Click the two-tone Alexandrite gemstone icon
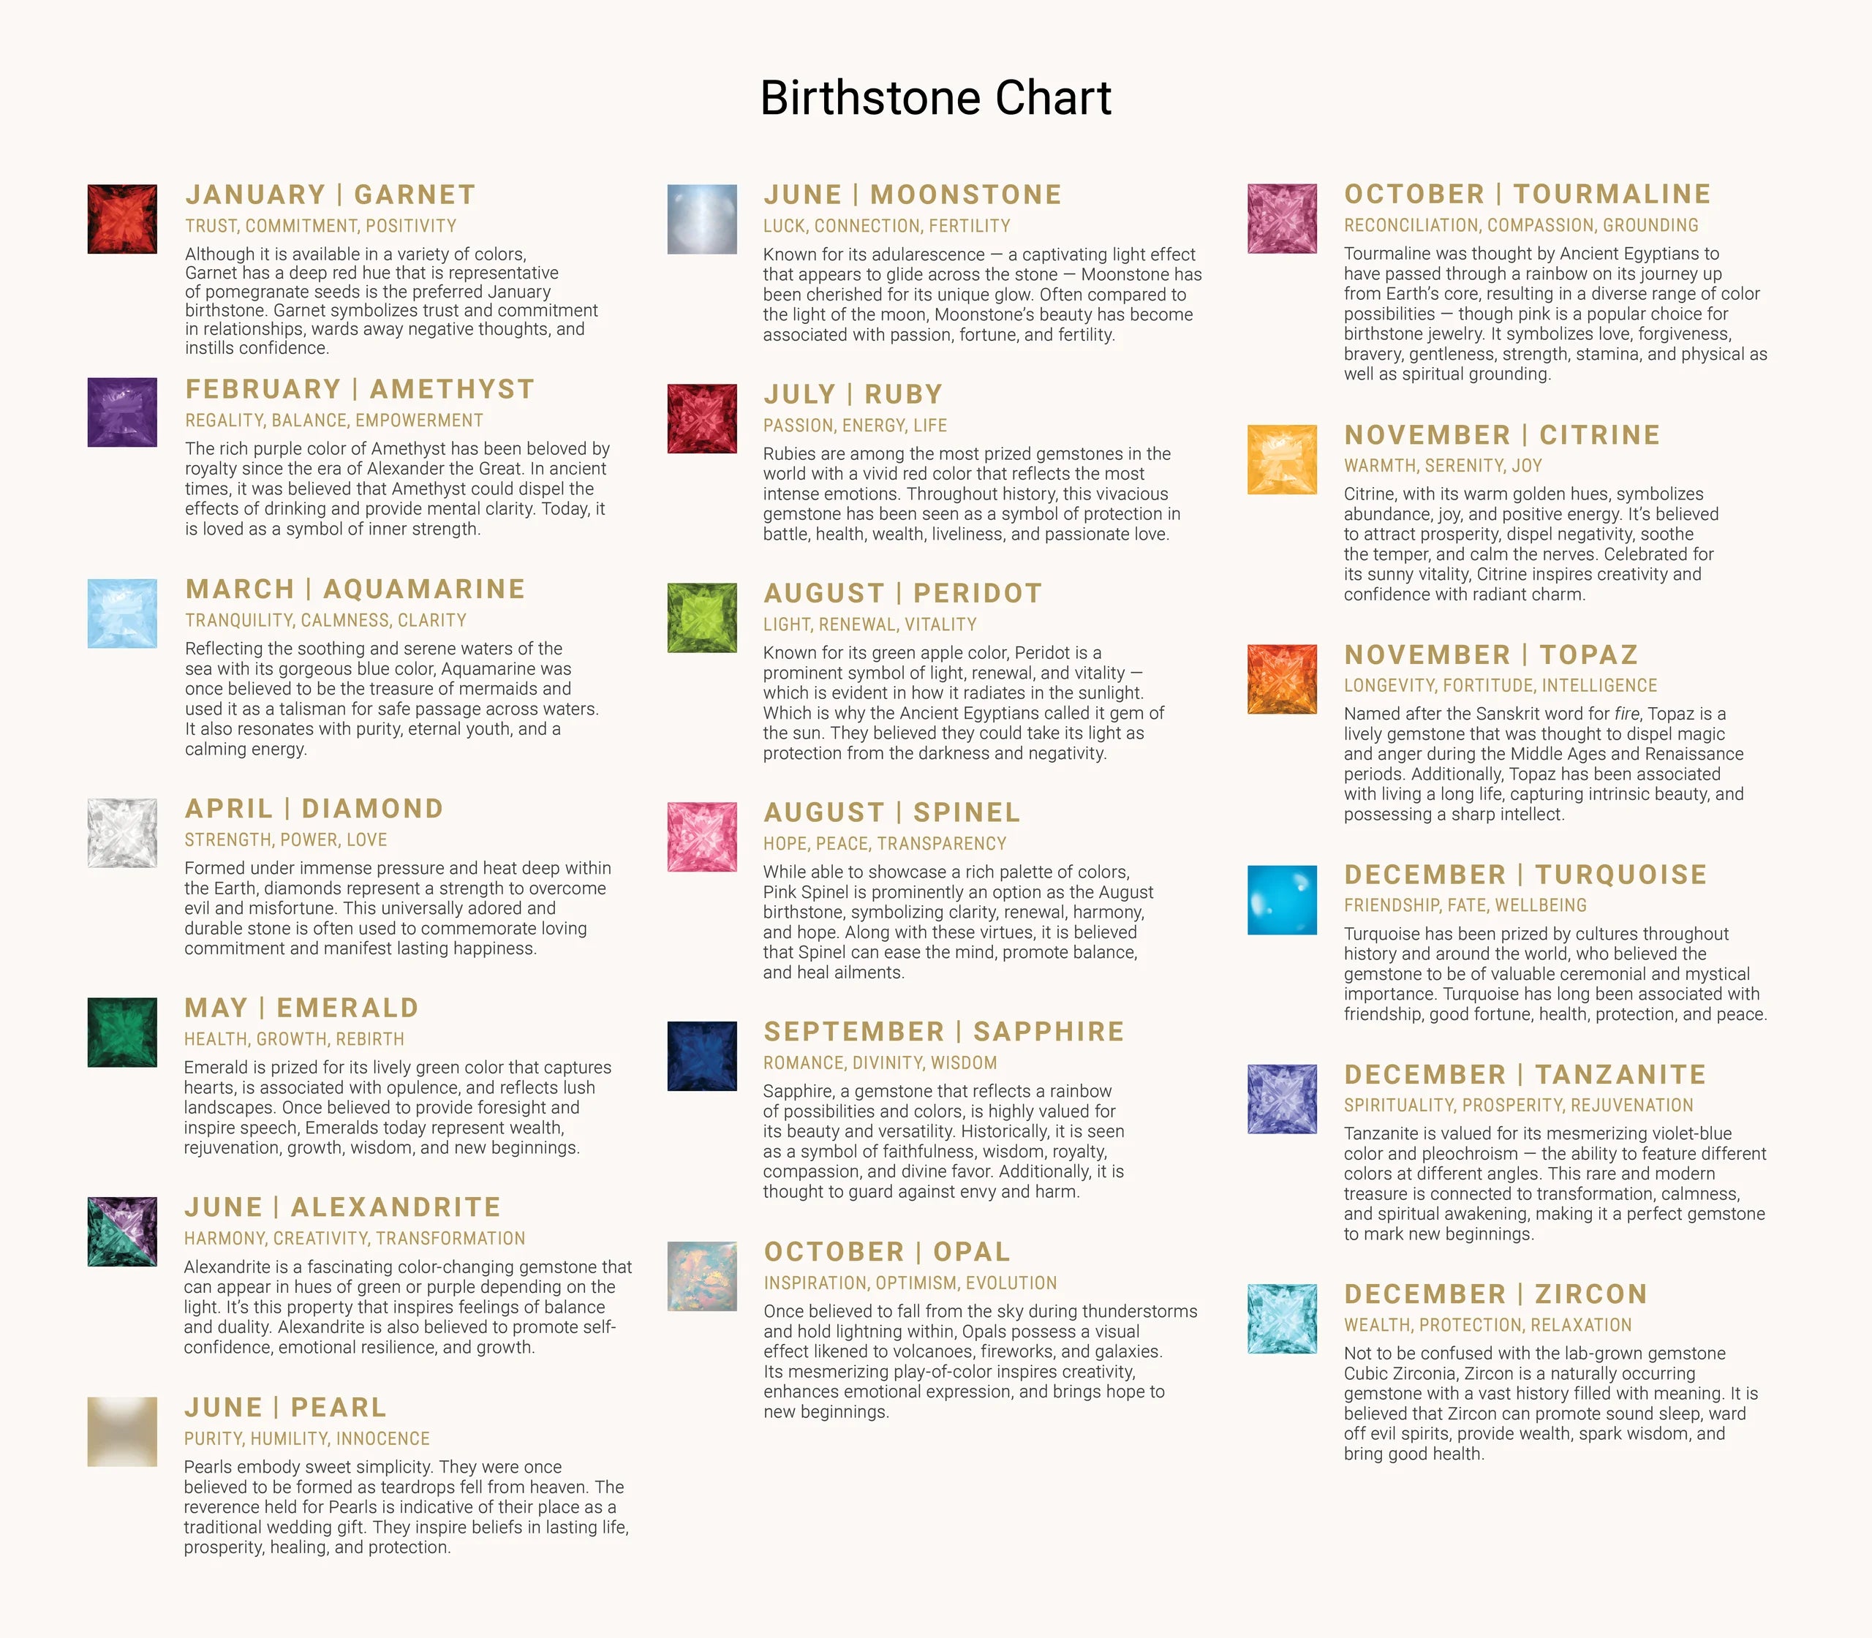1872x1638 pixels. [121, 1231]
